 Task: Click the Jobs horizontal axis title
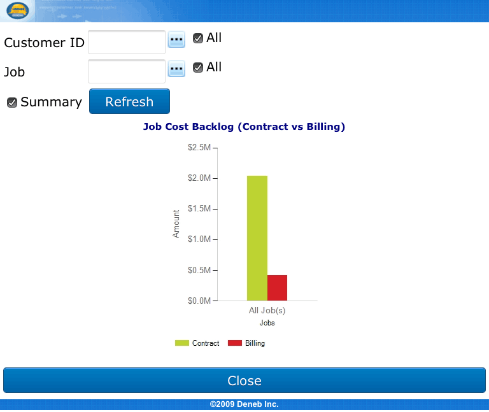[267, 323]
